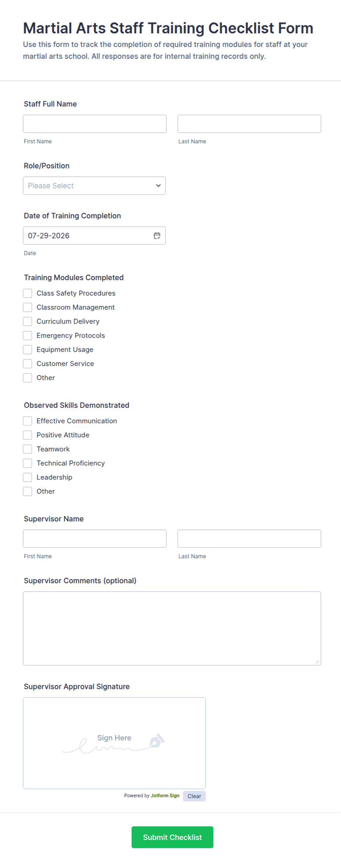Check Technical Proficiency option

[27, 463]
